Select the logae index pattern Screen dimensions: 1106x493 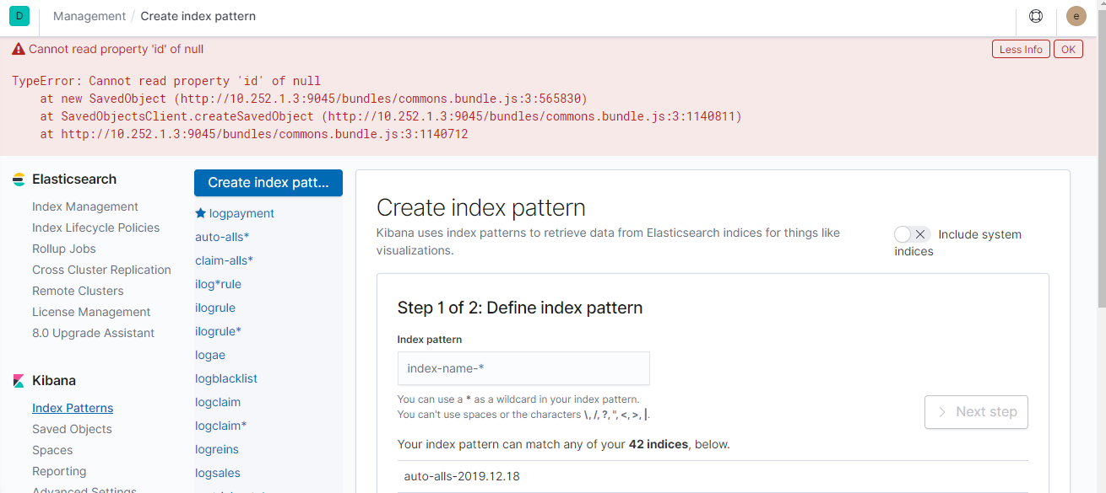pyautogui.click(x=210, y=355)
